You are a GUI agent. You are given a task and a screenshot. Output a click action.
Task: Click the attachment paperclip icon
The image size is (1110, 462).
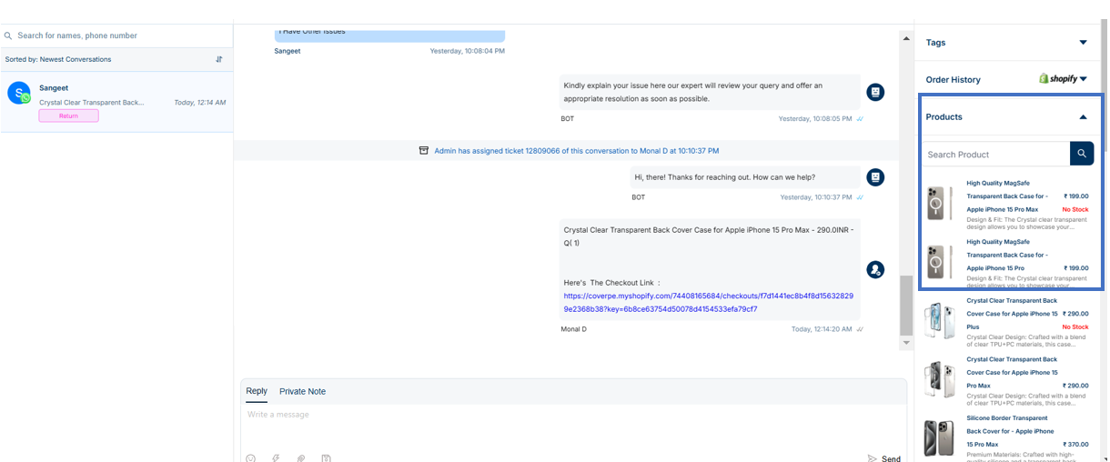coord(300,458)
